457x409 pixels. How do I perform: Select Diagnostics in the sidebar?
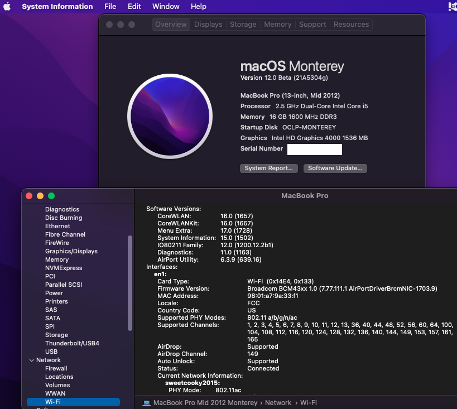point(62,209)
